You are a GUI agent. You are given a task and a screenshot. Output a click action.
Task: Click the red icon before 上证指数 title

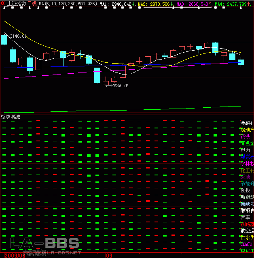click(x=3, y=4)
